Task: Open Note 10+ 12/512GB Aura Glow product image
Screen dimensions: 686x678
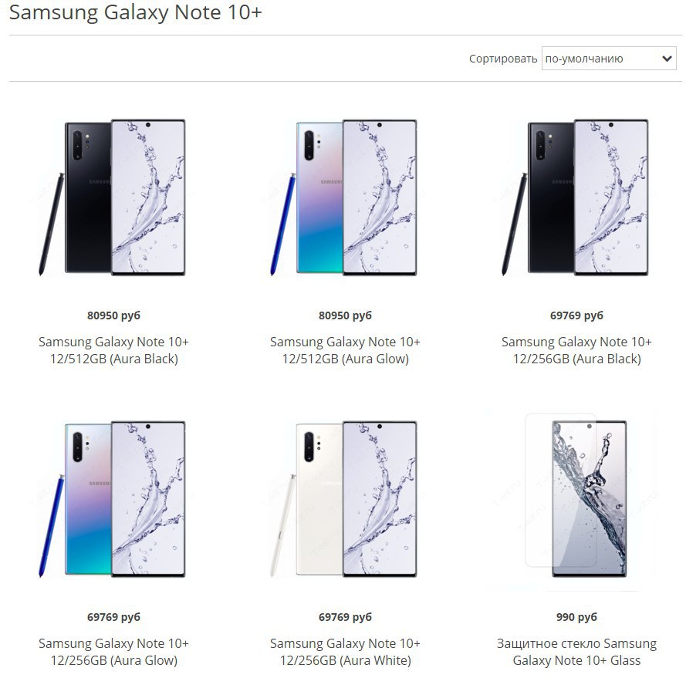Action: [x=345, y=197]
